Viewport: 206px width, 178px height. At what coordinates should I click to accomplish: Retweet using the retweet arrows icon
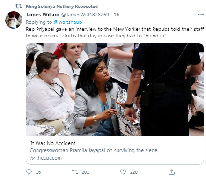click(75, 172)
